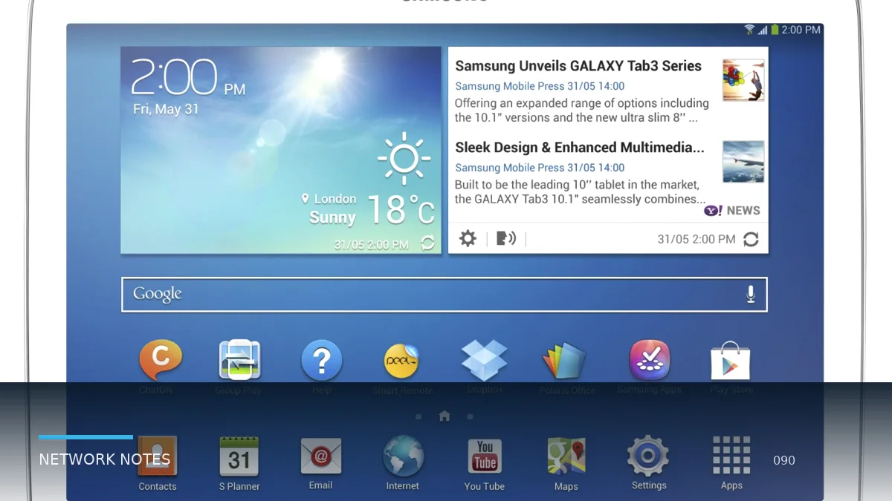The width and height of the screenshot is (892, 501).
Task: Tap the 18°C temperature reading
Action: (400, 209)
